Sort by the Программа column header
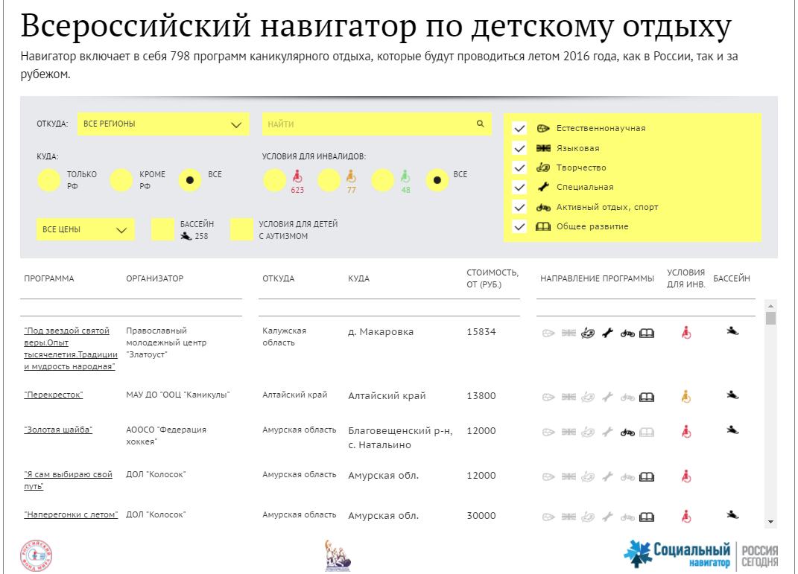798x574 pixels. point(49,278)
